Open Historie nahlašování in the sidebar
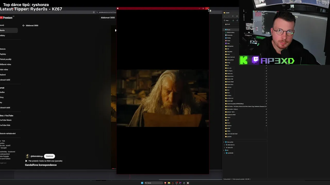 [8, 133]
